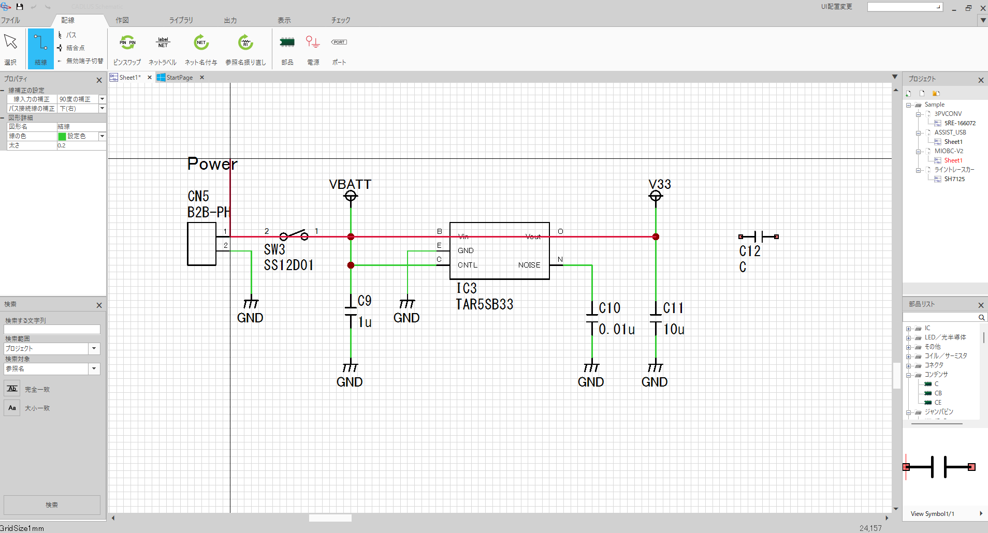Open 検索対象 参照名 dropdown
This screenshot has height=533, width=988.
[x=94, y=368]
